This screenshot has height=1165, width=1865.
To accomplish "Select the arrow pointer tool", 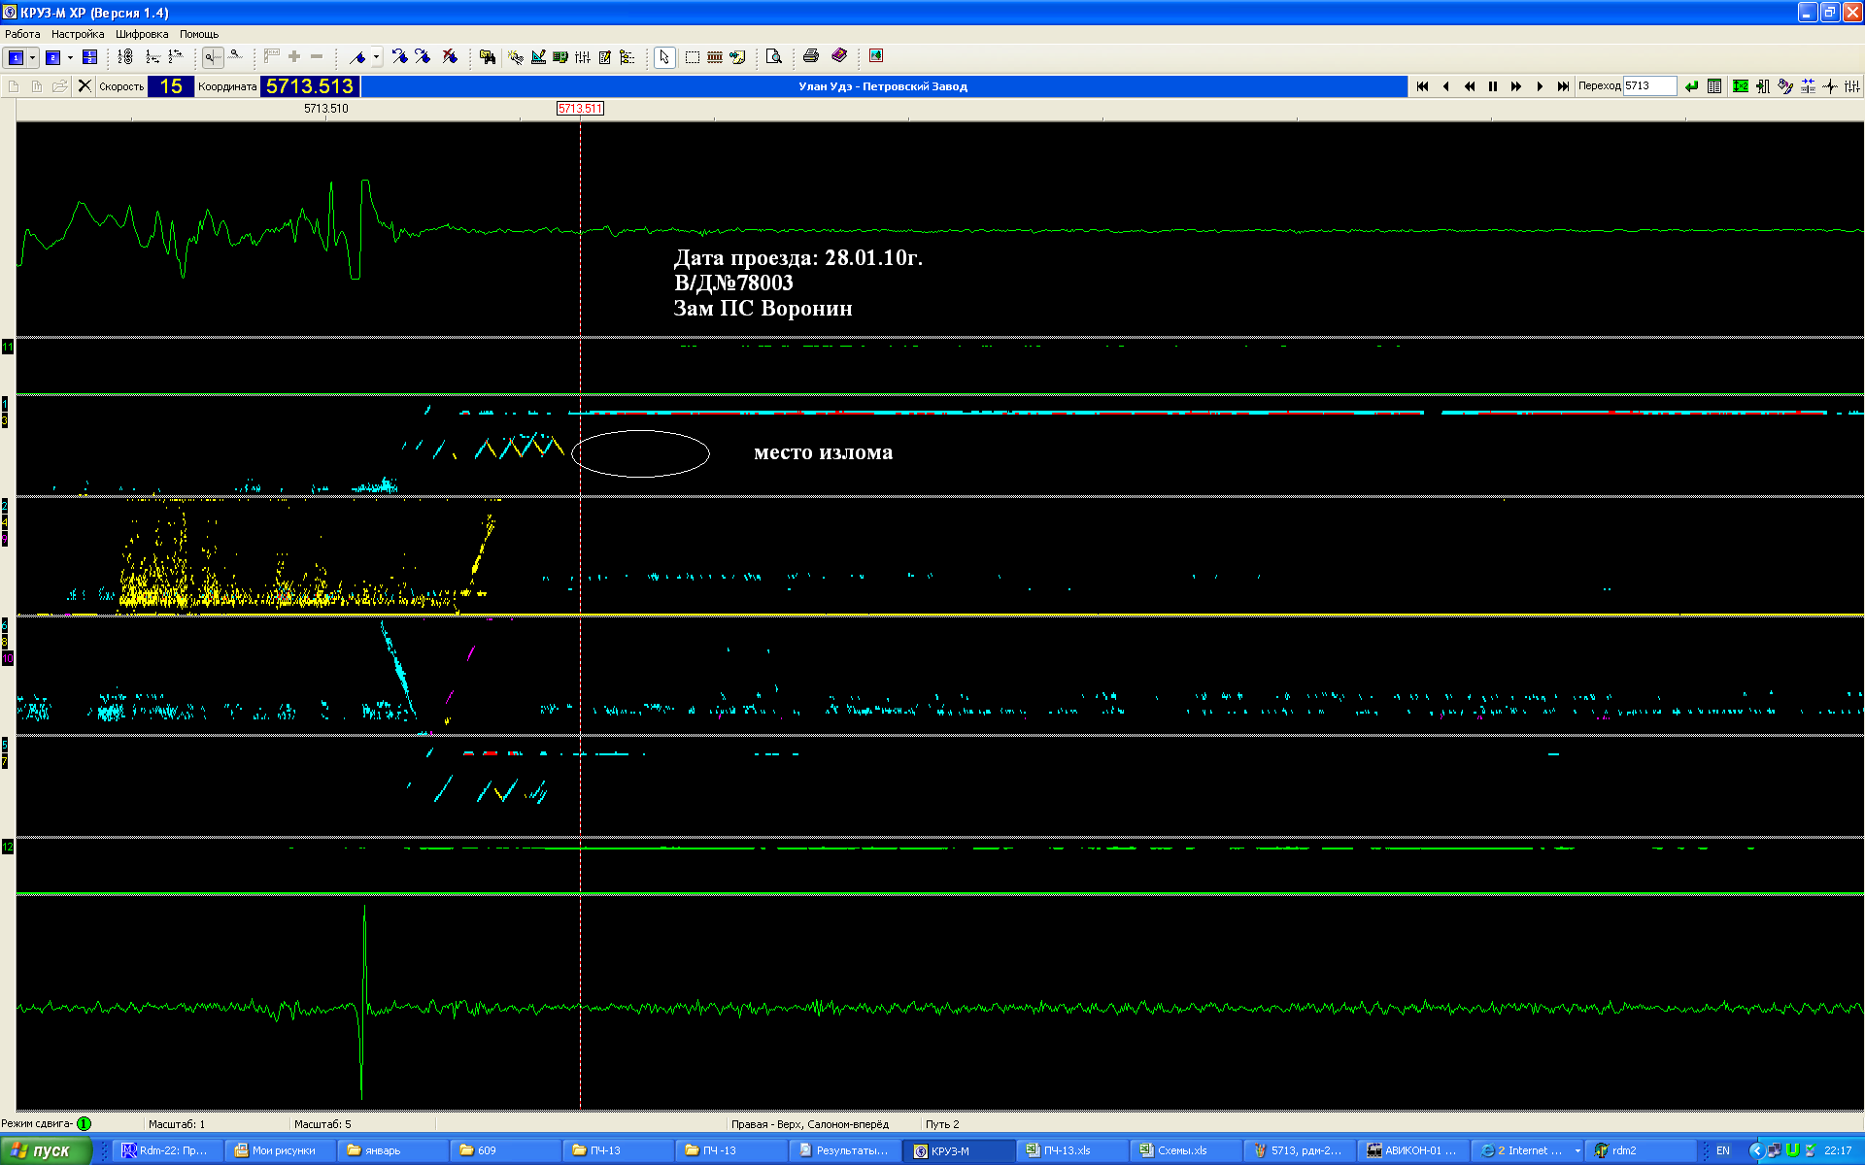I will (663, 57).
